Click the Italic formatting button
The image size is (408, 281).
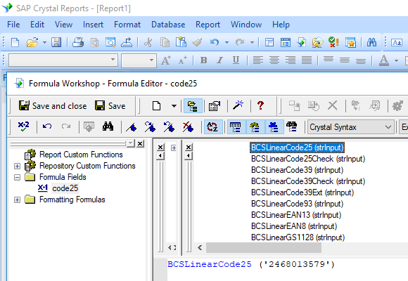[x=220, y=60]
